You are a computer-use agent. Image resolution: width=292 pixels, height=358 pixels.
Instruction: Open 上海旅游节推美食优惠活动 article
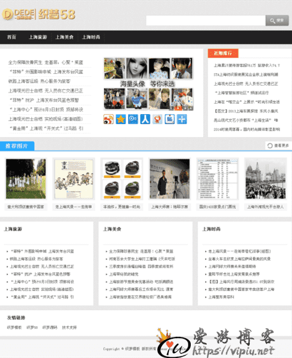pyautogui.click(x=141, y=282)
